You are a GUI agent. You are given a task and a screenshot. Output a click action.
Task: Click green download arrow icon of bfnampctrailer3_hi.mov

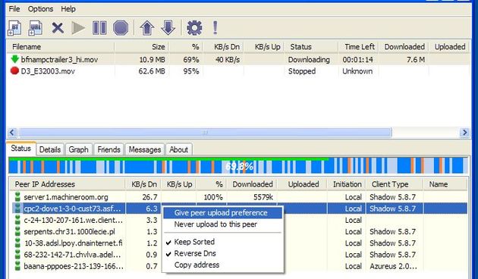point(14,59)
